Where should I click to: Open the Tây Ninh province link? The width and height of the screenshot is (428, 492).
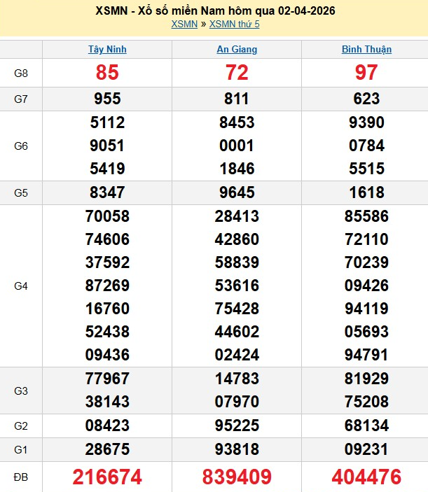107,50
